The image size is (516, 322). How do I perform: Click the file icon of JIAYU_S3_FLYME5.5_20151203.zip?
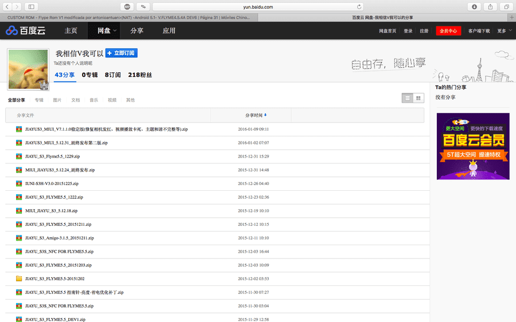(x=19, y=265)
